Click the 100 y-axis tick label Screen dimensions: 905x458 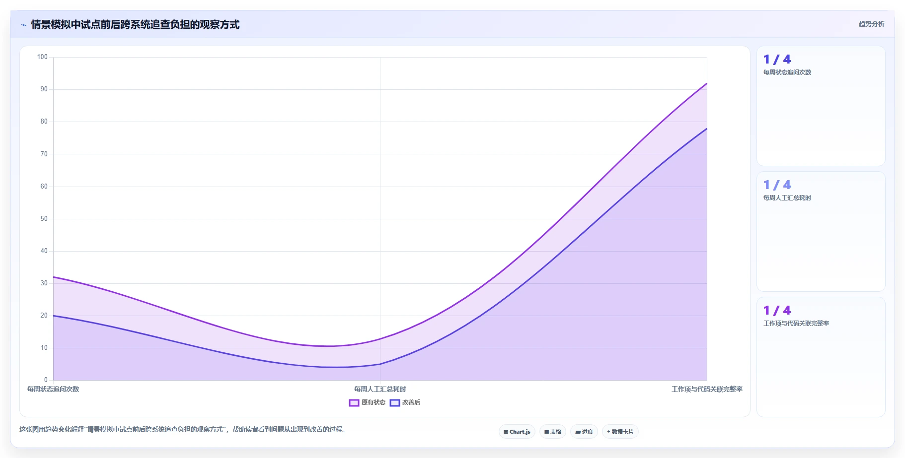[42, 57]
